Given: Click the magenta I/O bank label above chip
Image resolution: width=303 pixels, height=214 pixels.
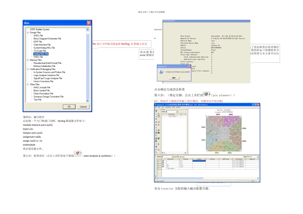Looking at the screenshot, I should [x=231, y=114].
